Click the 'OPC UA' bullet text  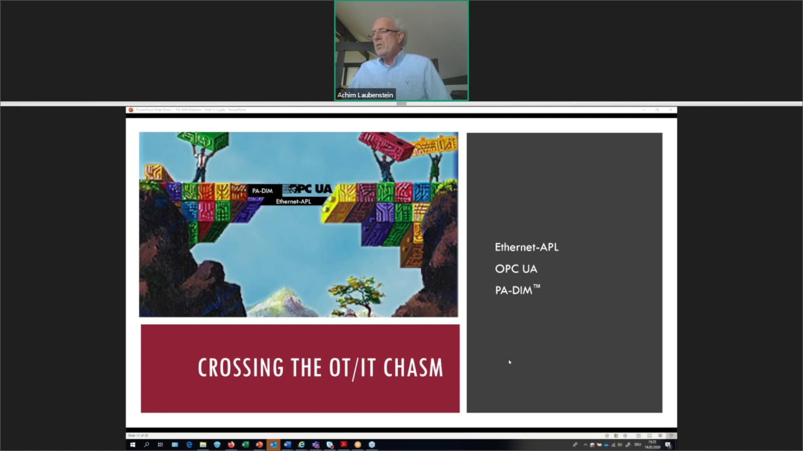point(516,269)
